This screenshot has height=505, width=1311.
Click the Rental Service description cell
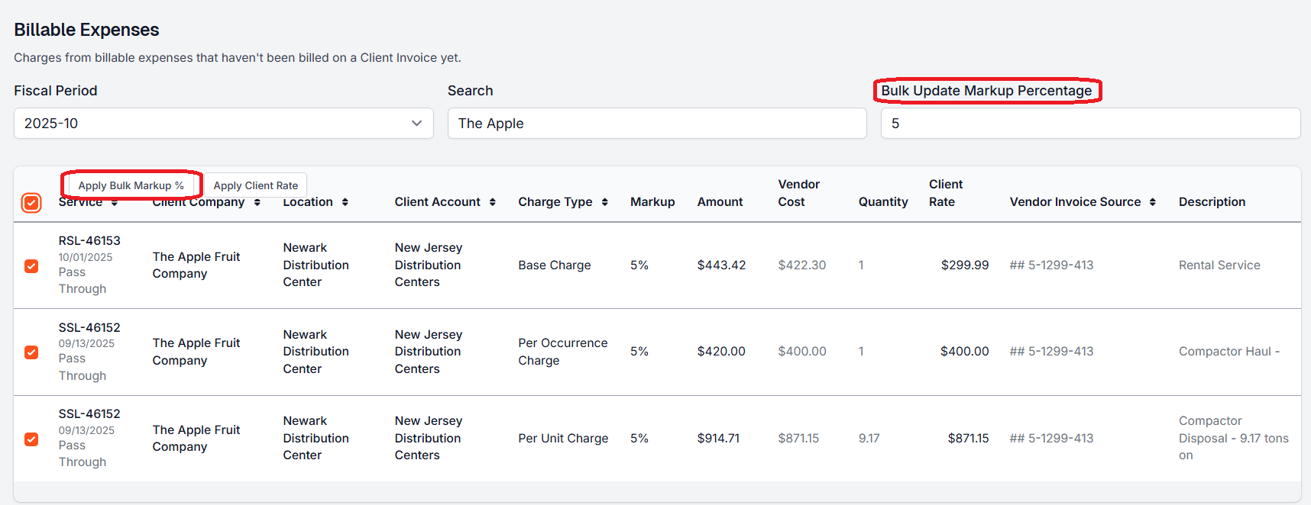[1219, 265]
